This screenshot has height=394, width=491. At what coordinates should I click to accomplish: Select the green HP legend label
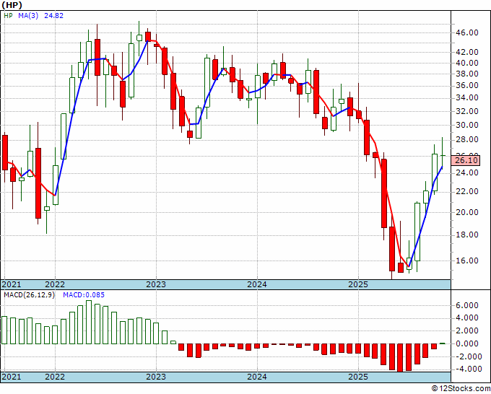[8, 15]
